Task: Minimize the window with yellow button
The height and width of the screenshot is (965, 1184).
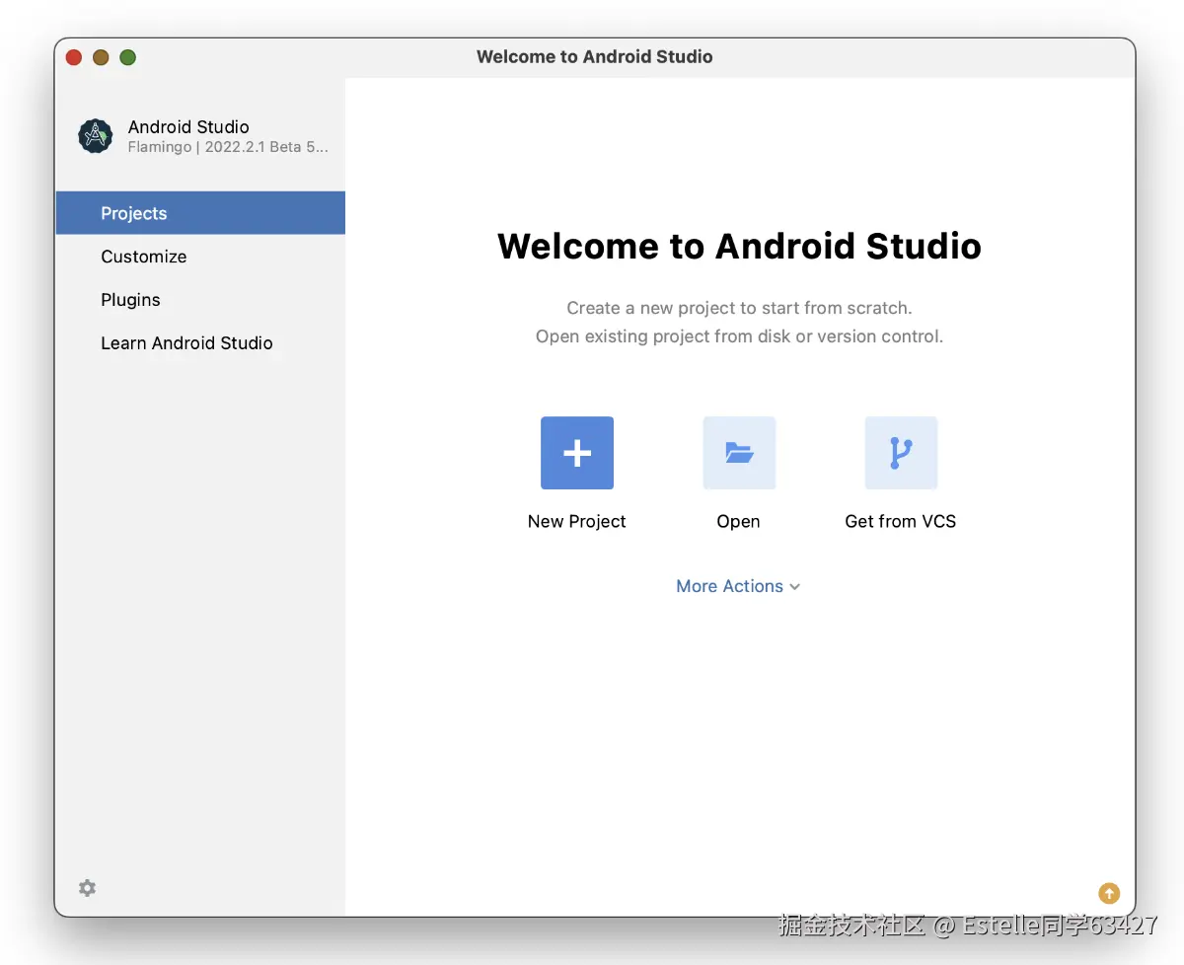Action: point(101,57)
